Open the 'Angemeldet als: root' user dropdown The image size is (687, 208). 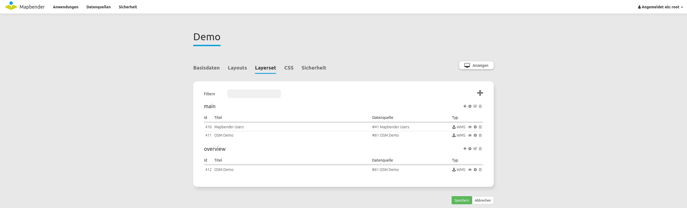[660, 7]
